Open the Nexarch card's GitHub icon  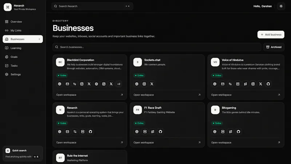90,132
